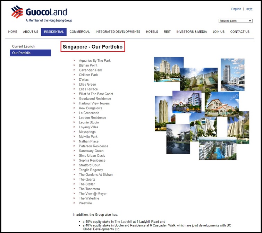The height and width of the screenshot is (233, 262).
Task: Switch language to Chinese
Action: (x=249, y=9)
